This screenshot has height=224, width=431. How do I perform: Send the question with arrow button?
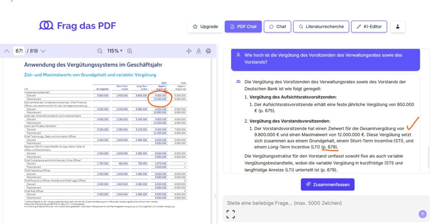[423, 214]
